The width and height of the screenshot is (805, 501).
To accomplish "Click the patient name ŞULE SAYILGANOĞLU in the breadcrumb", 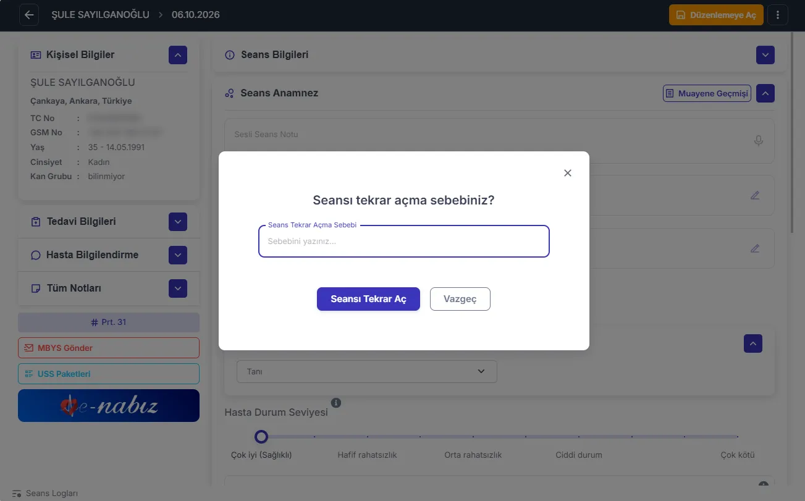I will [101, 14].
